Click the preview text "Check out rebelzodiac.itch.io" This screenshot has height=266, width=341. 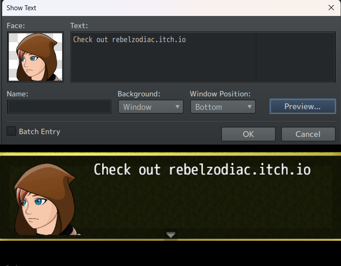pos(202,169)
